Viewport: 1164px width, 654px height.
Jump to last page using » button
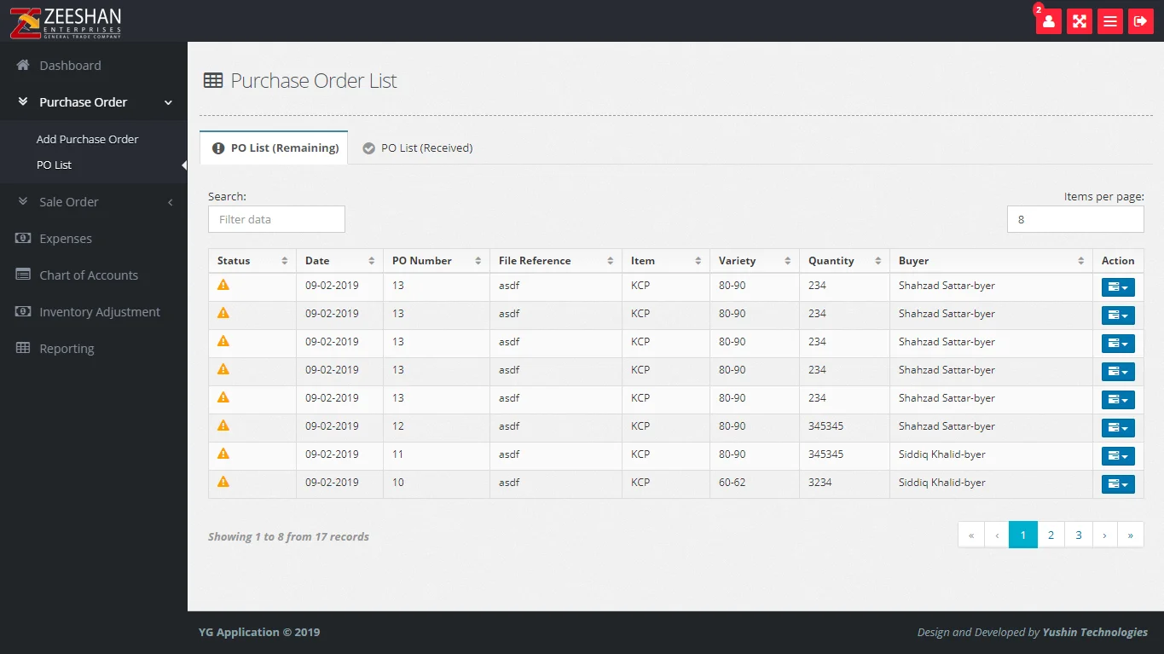[1130, 535]
